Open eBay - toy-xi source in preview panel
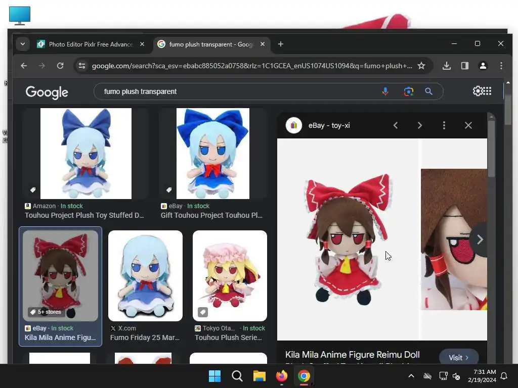518x388 pixels. [318, 125]
